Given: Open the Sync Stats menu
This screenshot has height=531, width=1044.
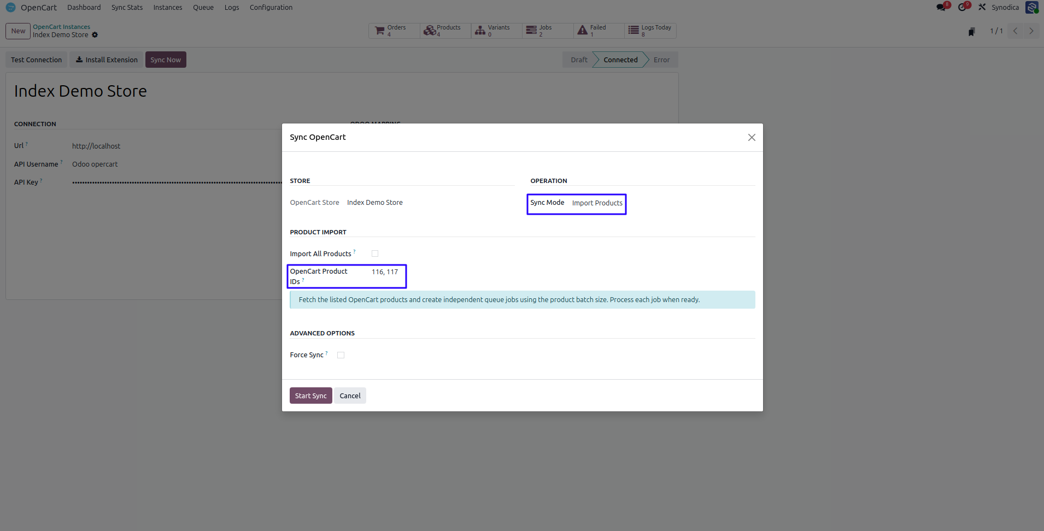Looking at the screenshot, I should point(127,8).
